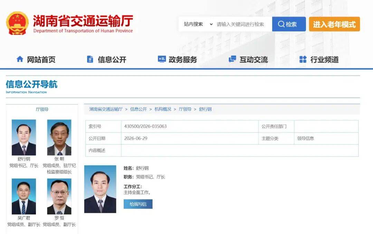Click the search keyword input field

[243, 24]
